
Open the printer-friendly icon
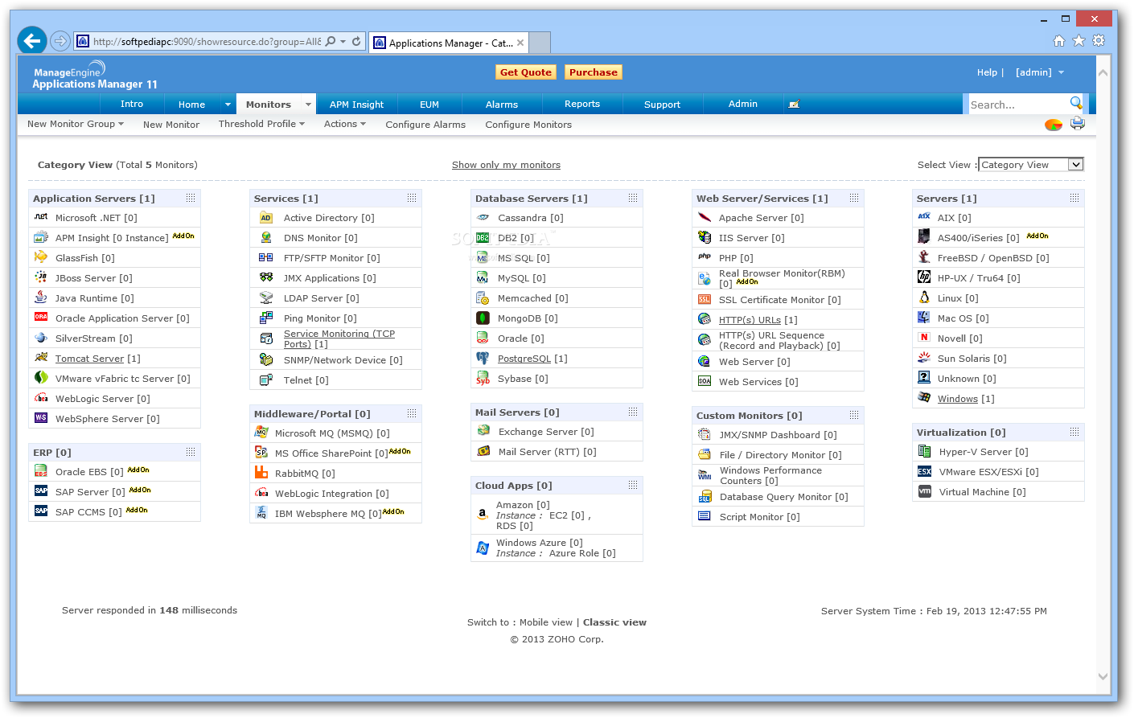pos(1078,123)
